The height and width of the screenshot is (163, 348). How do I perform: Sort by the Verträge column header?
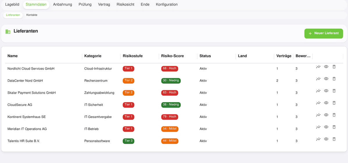(x=284, y=56)
